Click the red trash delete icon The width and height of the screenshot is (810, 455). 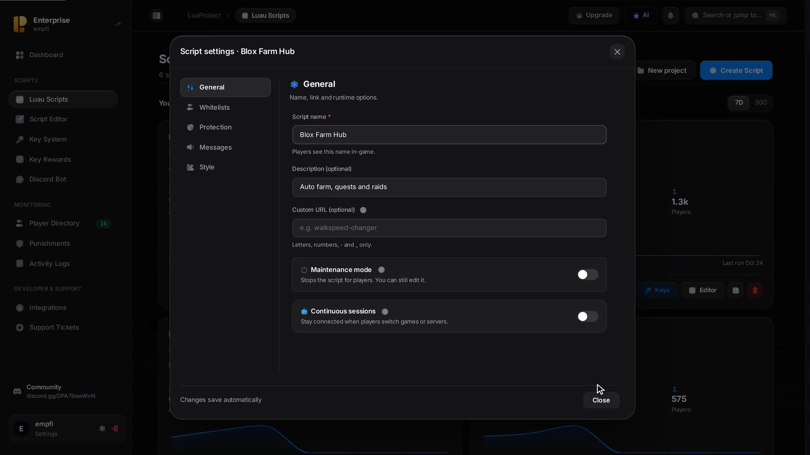[755, 290]
